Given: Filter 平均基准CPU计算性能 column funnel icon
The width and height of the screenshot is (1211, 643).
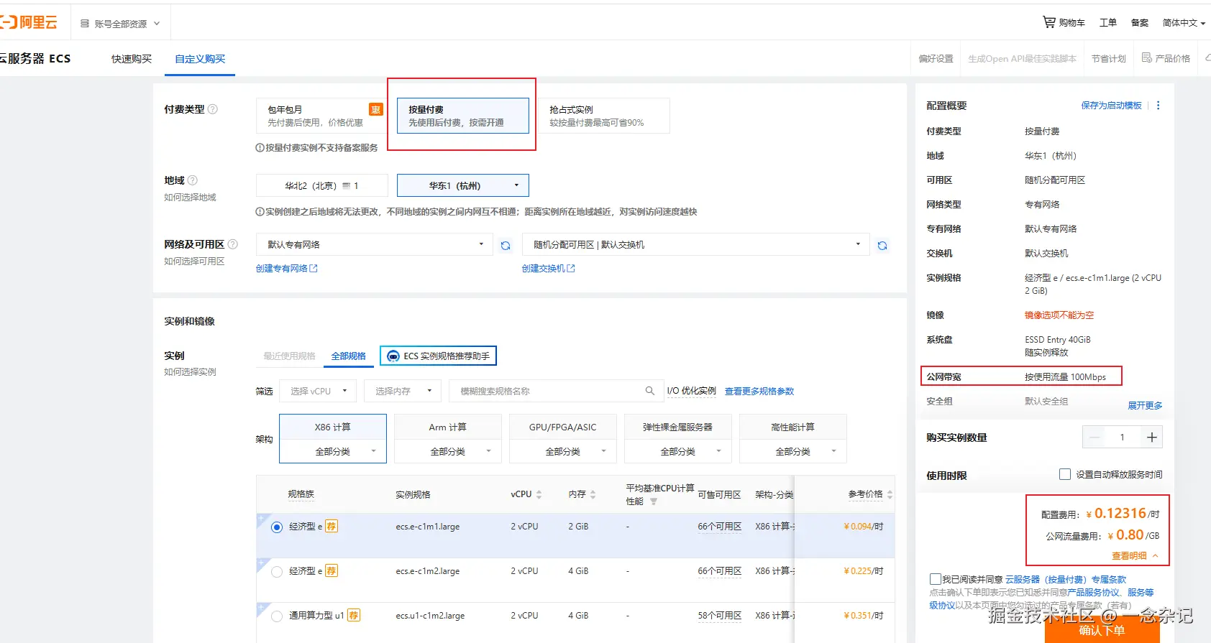Looking at the screenshot, I should coord(654,501).
